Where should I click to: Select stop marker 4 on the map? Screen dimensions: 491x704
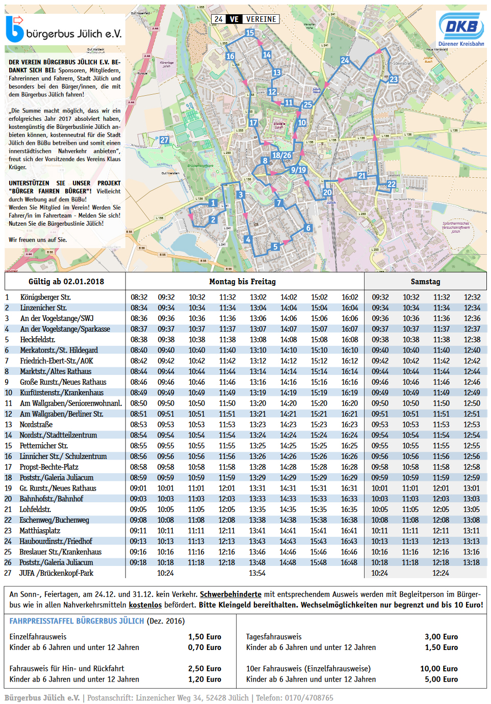[x=248, y=239]
